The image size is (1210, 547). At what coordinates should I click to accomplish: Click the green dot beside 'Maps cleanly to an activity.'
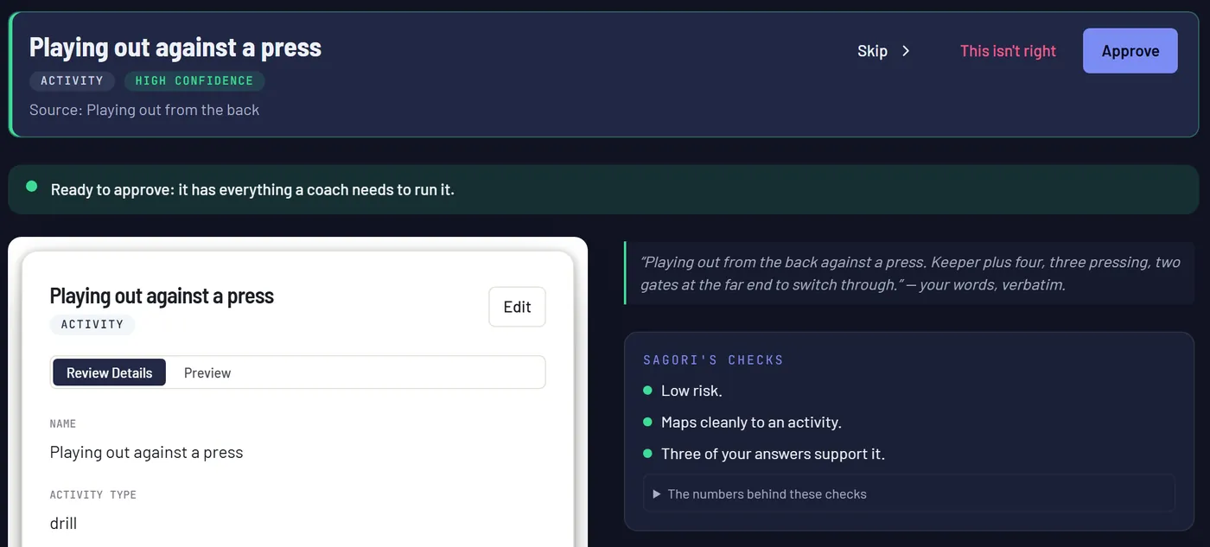coord(648,422)
